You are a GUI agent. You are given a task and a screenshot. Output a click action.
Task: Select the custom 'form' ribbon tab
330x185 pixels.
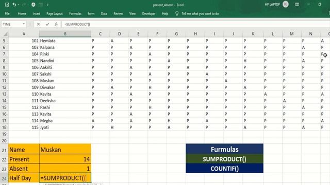point(91,14)
